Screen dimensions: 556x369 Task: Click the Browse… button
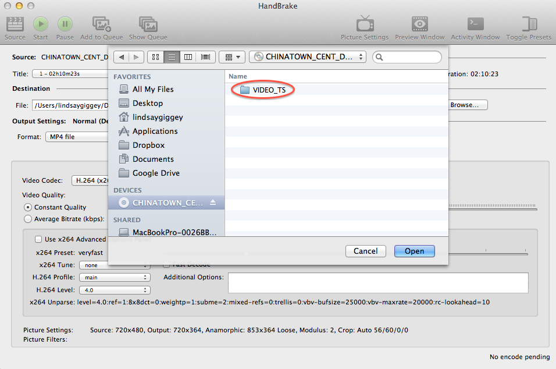click(x=468, y=105)
